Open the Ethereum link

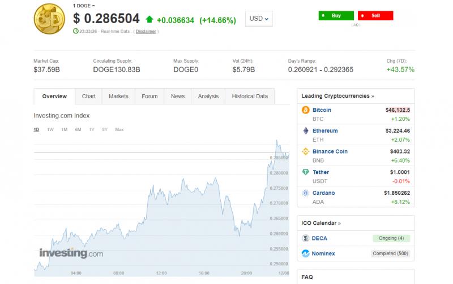point(325,131)
